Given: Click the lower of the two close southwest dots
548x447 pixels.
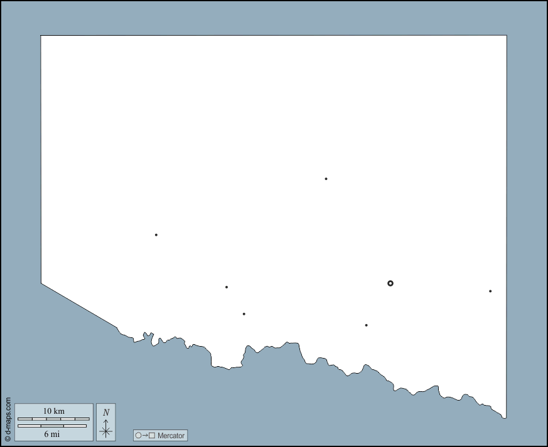Looking at the screenshot, I should (244, 314).
